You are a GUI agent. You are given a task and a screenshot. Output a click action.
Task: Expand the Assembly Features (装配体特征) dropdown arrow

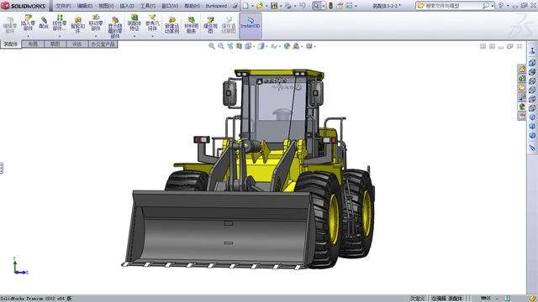click(134, 36)
